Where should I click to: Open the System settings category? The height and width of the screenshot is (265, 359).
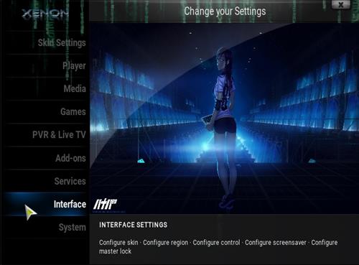(x=45, y=227)
